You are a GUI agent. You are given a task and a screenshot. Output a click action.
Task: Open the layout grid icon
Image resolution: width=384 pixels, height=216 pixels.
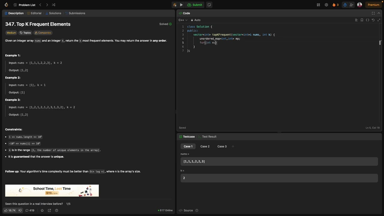pos(318,5)
